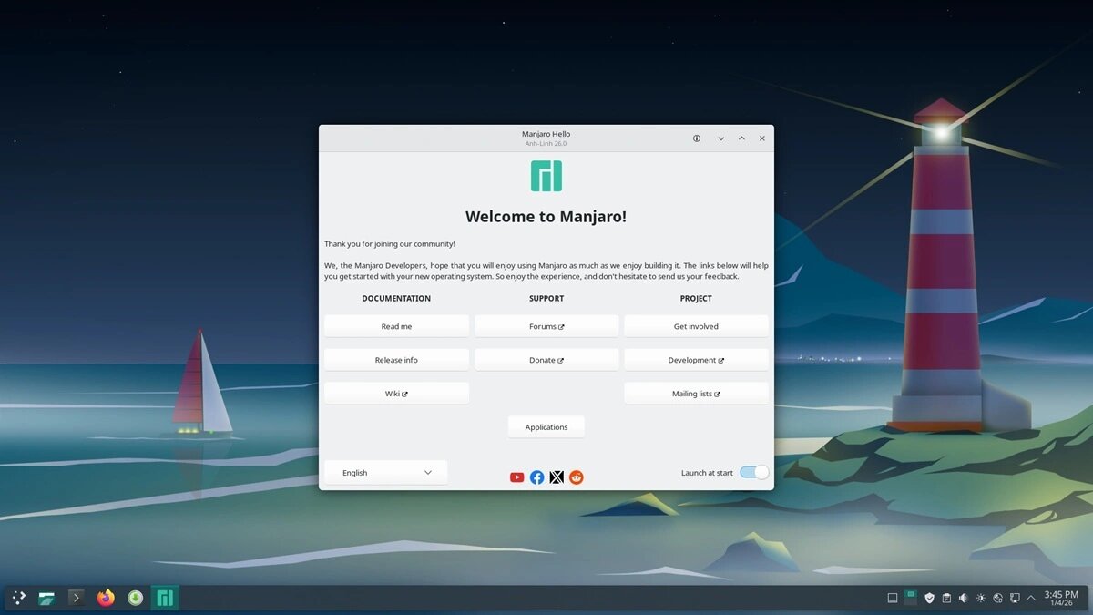Viewport: 1093px width, 615px height.
Task: Toggle the Launch at start switch
Action: (754, 472)
